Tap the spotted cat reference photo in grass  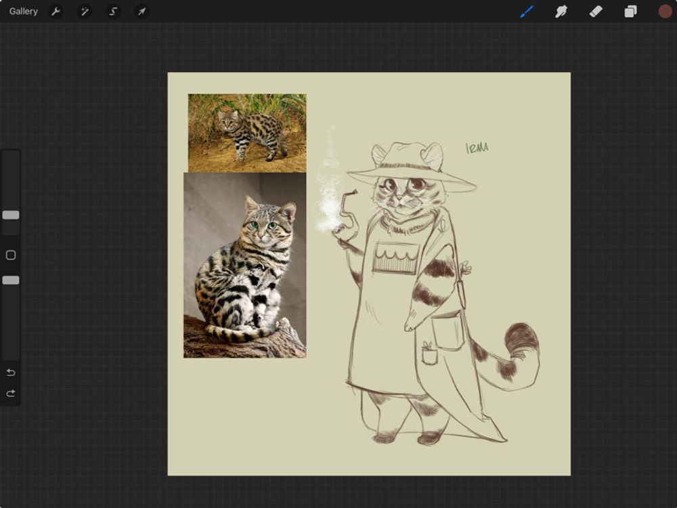(x=247, y=133)
